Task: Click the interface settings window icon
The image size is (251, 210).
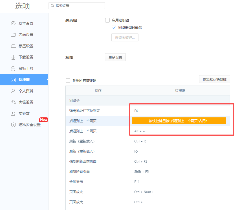Action: coord(13,35)
